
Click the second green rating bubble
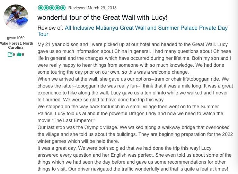pos(46,8)
